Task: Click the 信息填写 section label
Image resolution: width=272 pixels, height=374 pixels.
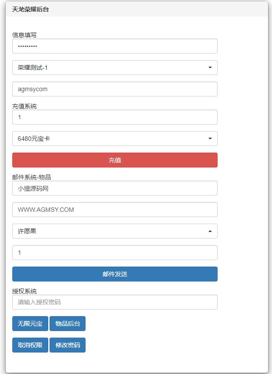Action: coord(25,35)
